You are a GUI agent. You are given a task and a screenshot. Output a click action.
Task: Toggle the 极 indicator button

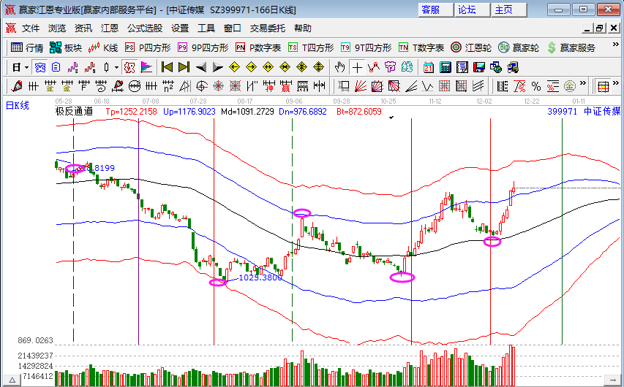[x=129, y=68]
